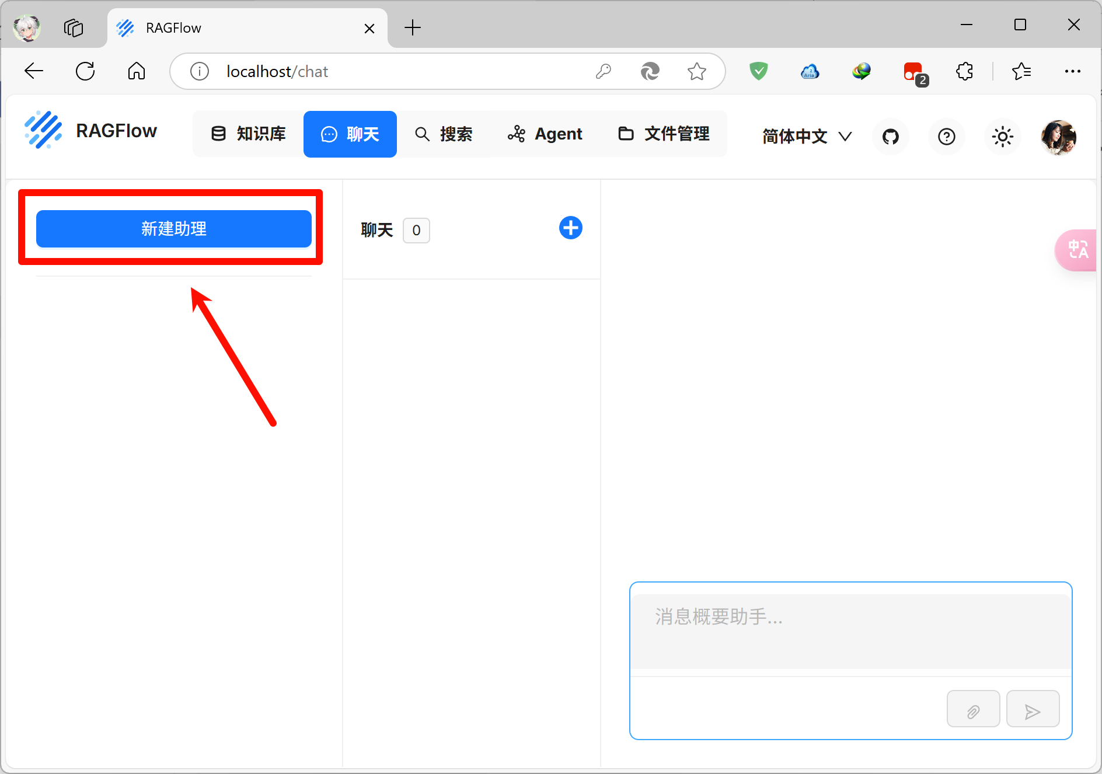Refresh the page with reload icon
1102x774 pixels.
(x=85, y=71)
